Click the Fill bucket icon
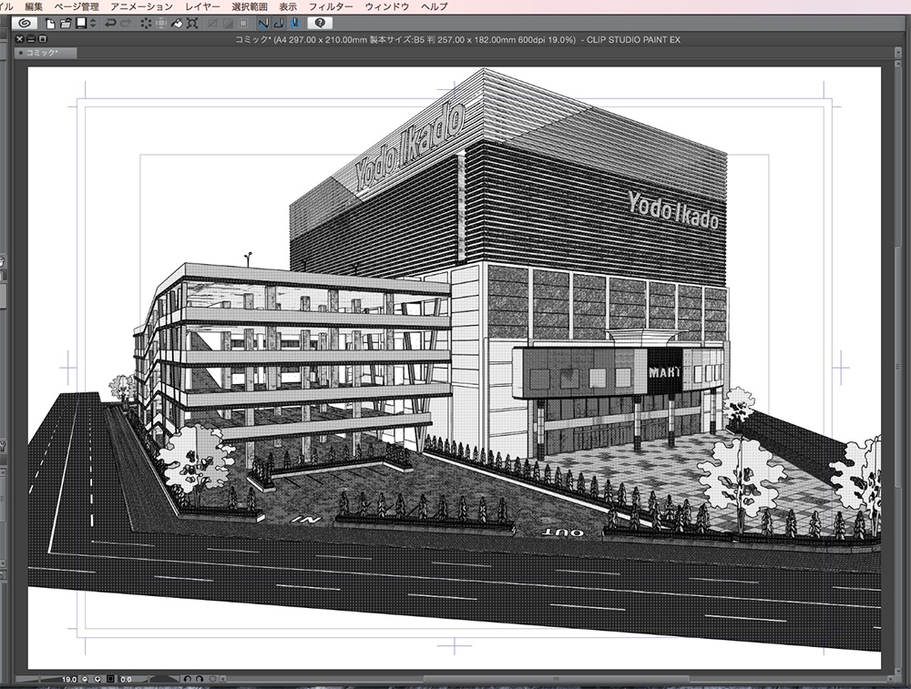Viewport: 911px width, 689px height. (x=177, y=24)
